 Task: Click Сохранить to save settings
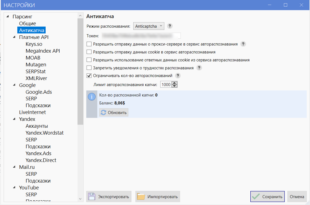pos(267,197)
